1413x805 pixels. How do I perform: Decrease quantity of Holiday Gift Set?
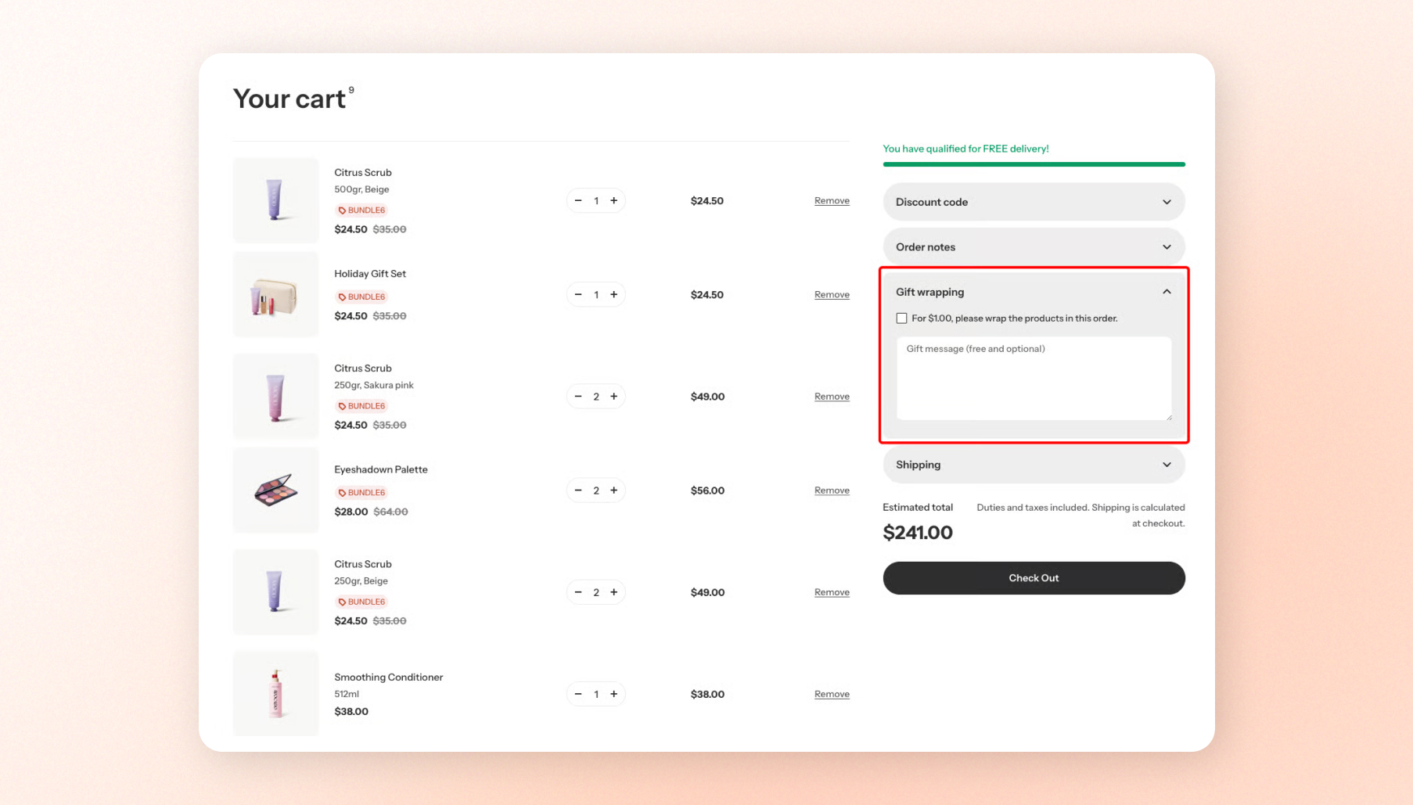click(x=578, y=295)
